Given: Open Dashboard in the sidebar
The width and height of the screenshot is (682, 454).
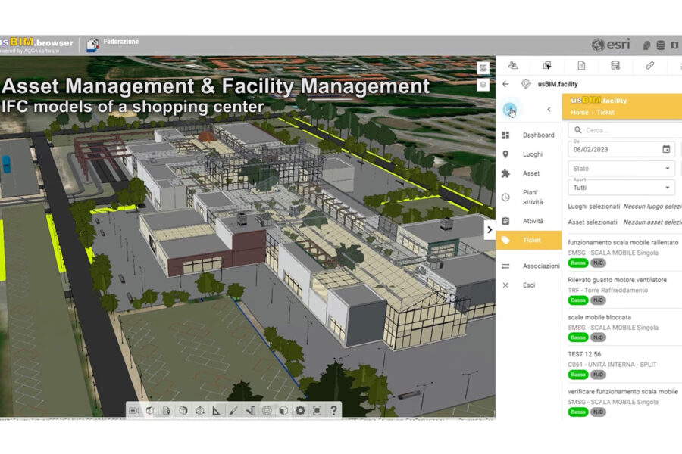Looking at the screenshot, I should [x=529, y=135].
